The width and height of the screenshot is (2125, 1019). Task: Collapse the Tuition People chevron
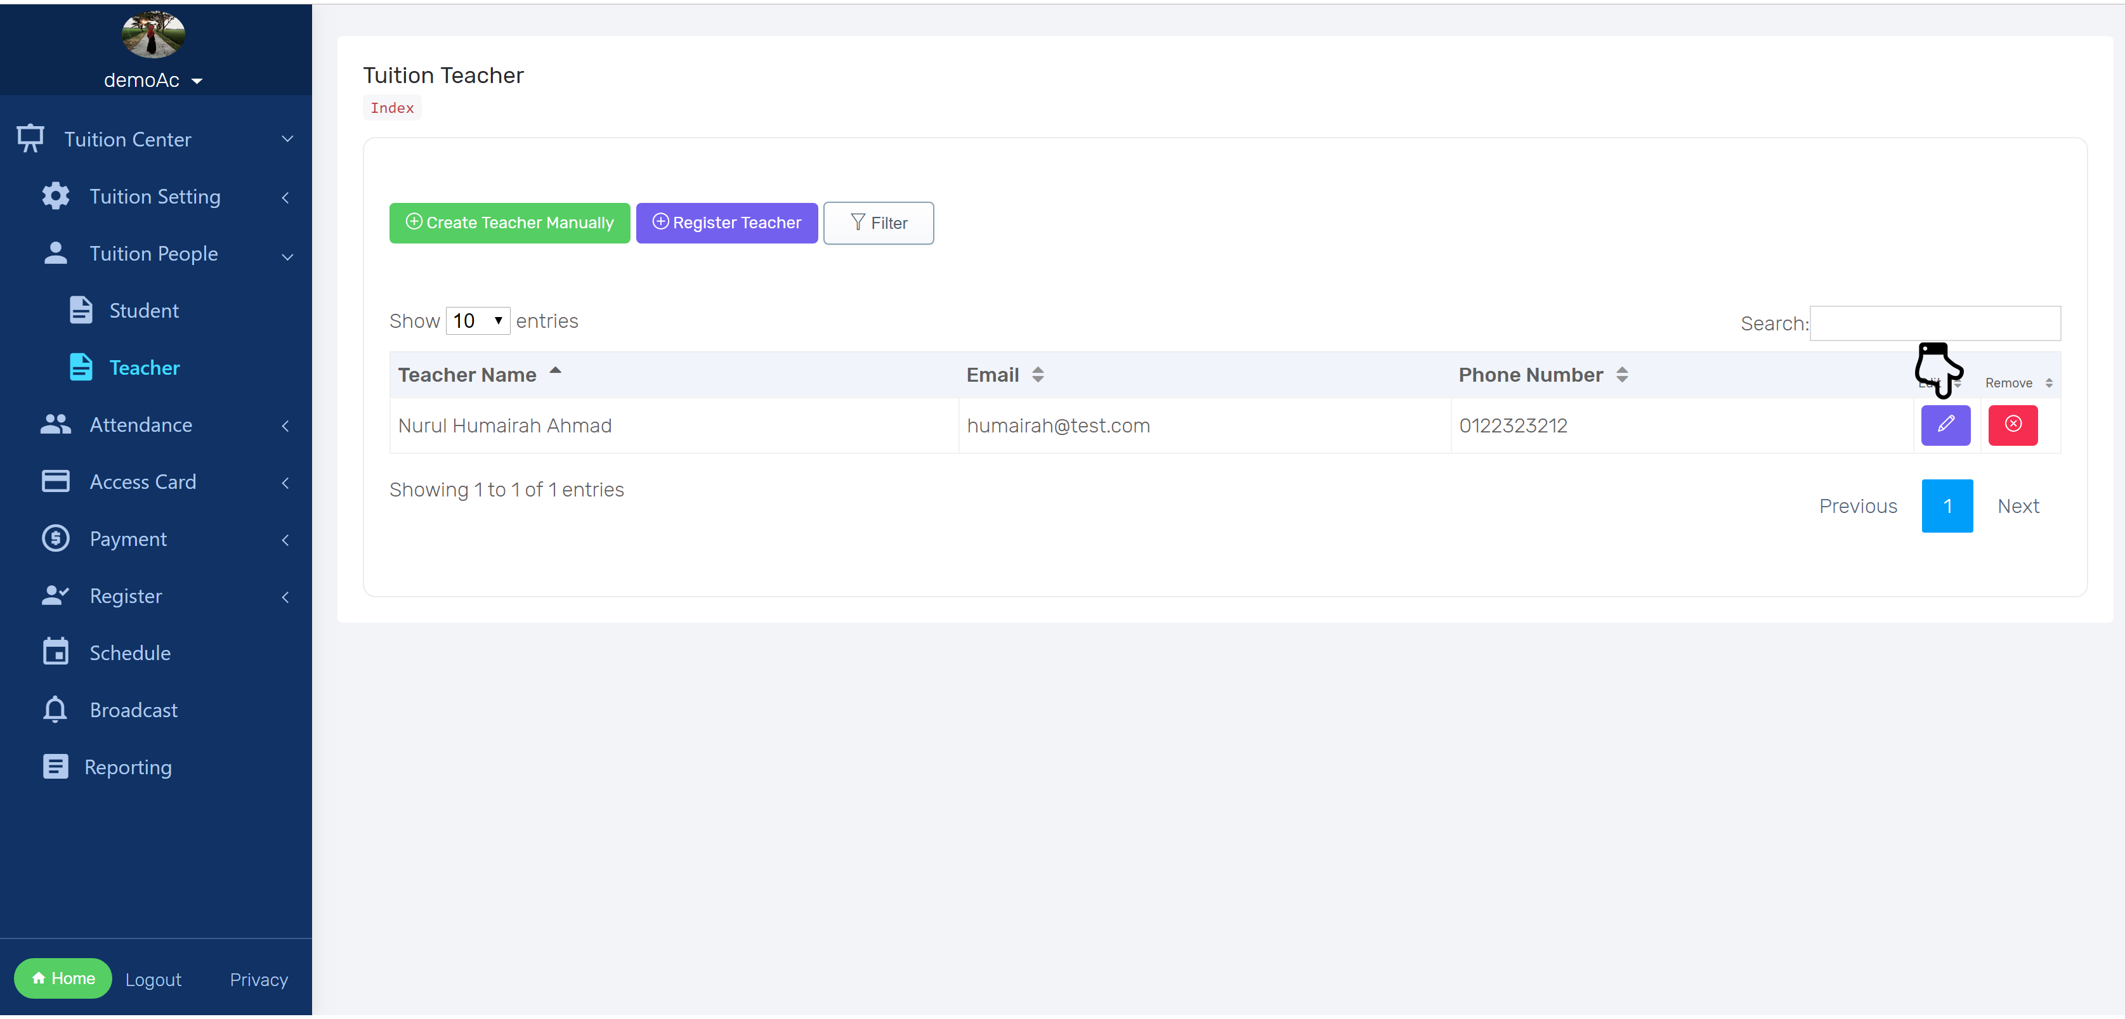tap(287, 256)
